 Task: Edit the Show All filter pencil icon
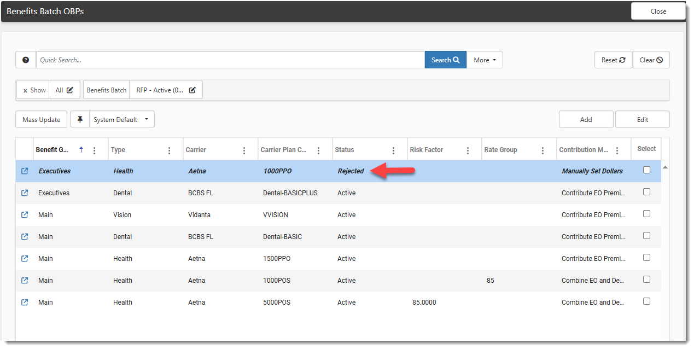[70, 90]
